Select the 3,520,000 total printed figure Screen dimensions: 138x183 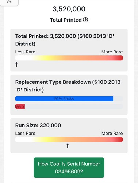(69, 9)
